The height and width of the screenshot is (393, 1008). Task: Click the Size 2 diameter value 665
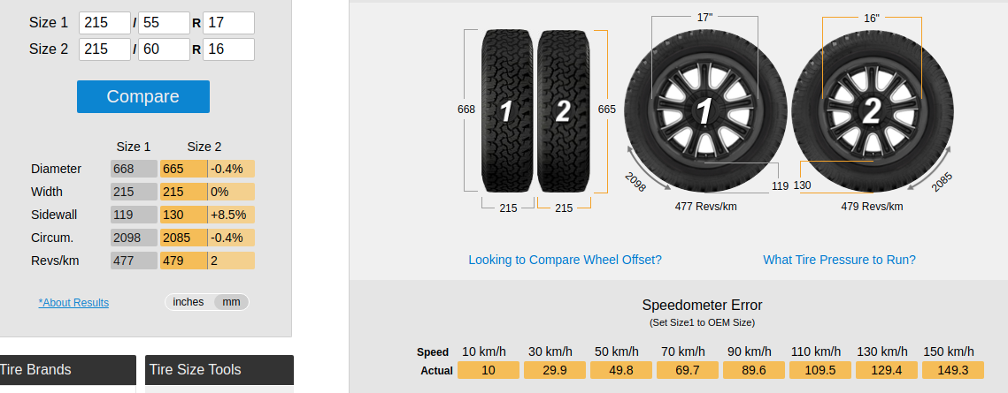coord(183,169)
